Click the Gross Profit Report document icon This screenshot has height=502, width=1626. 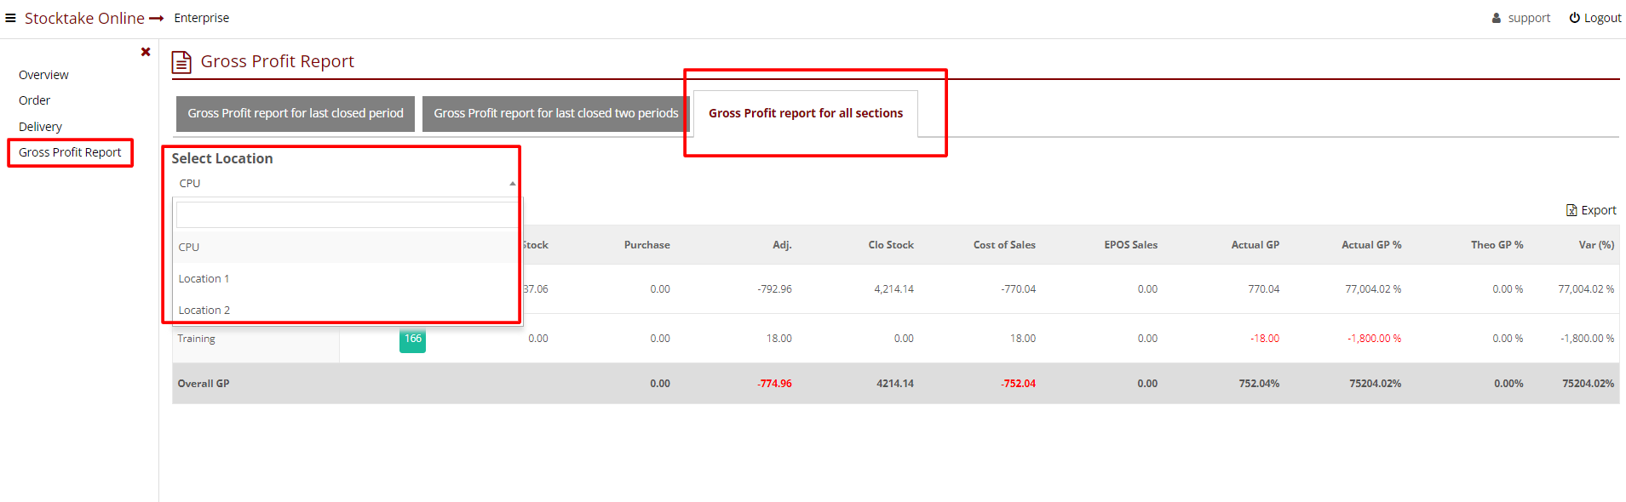point(181,62)
